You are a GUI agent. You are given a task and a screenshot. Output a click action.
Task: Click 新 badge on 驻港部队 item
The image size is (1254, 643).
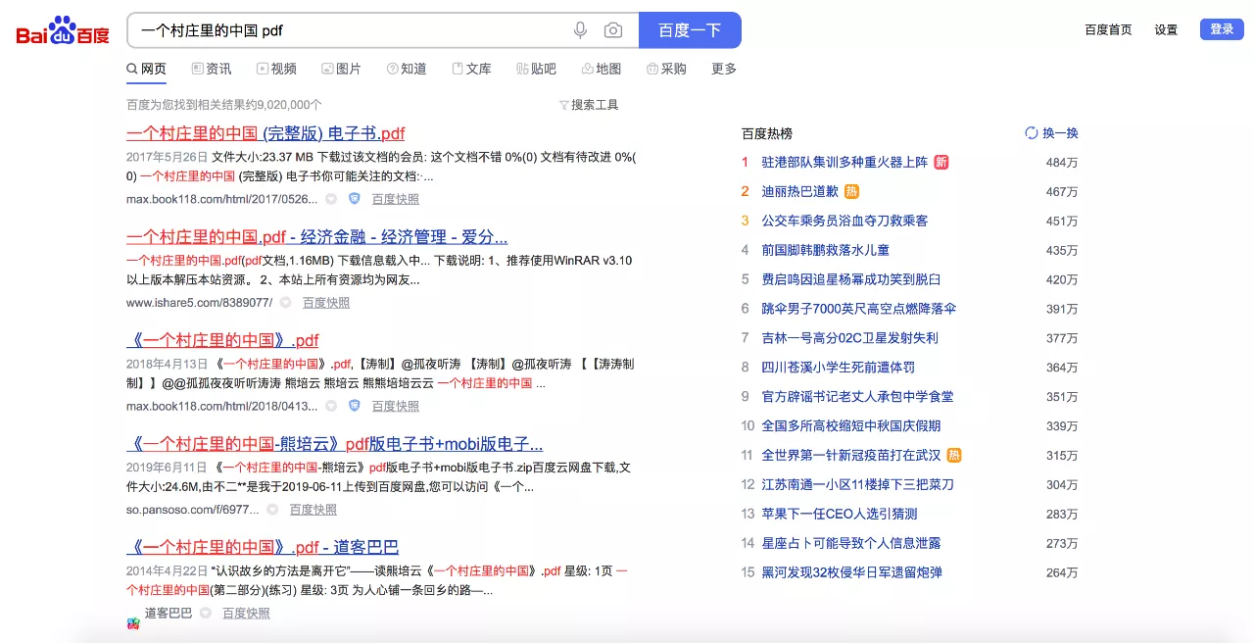(x=940, y=162)
